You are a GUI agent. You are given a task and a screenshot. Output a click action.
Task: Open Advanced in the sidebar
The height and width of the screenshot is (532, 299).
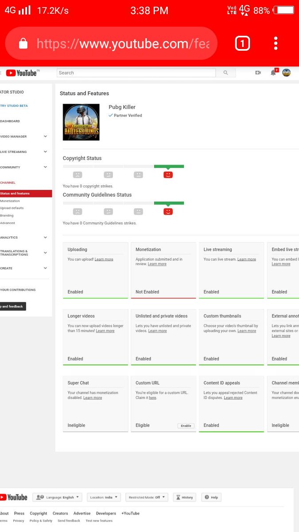[x=8, y=223]
